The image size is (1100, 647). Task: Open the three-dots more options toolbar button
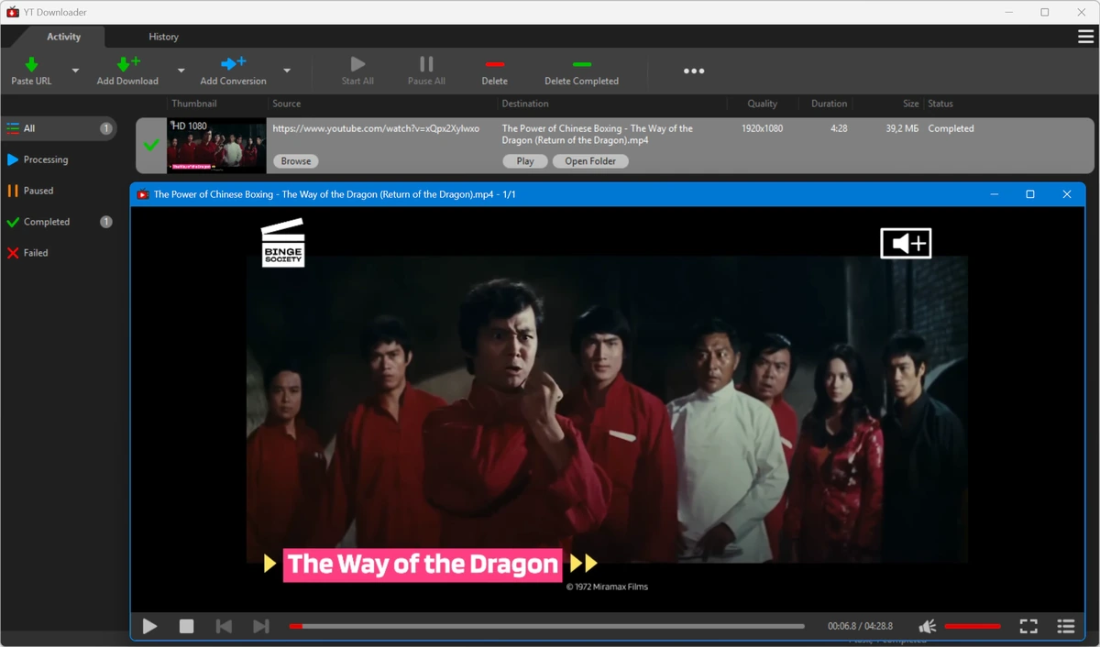coord(694,71)
